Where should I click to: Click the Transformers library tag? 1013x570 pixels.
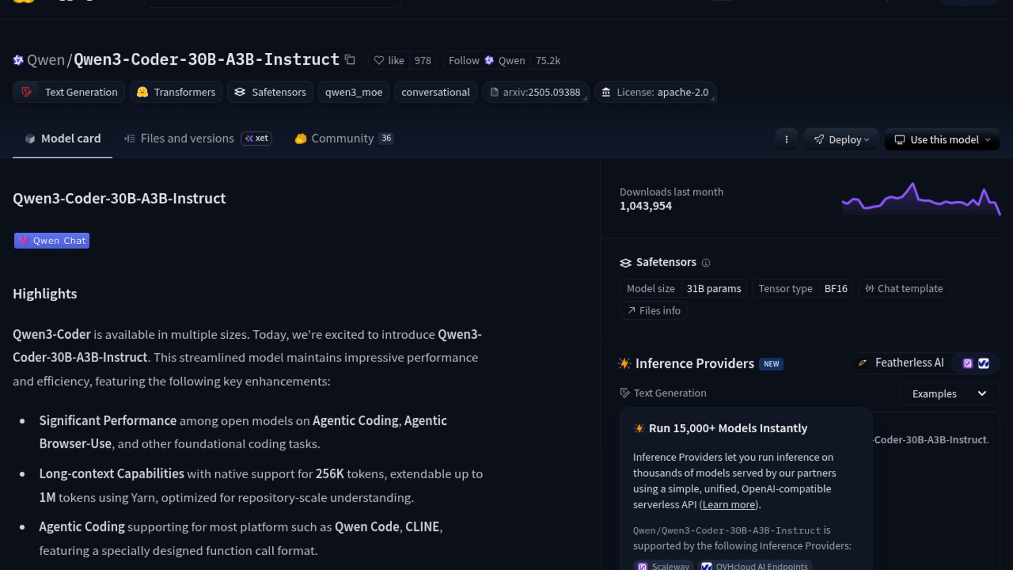[176, 92]
